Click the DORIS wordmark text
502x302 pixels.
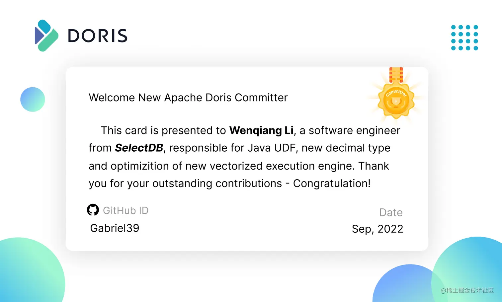(98, 36)
